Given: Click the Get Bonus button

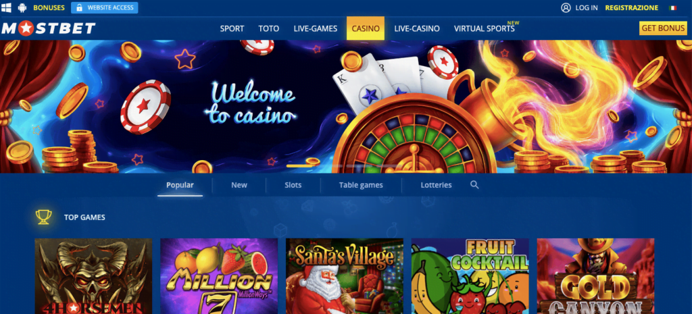Looking at the screenshot, I should click(664, 28).
